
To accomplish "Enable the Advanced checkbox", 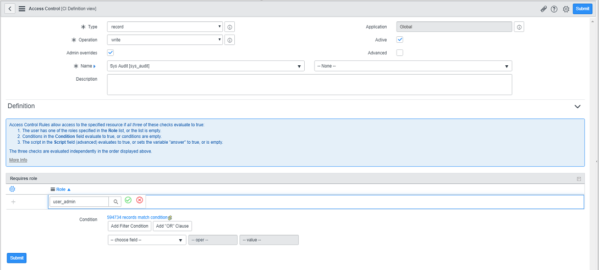I will [x=400, y=53].
